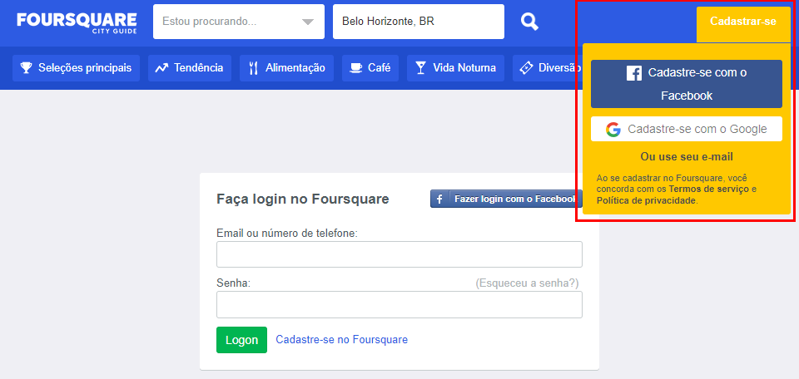This screenshot has width=799, height=379.
Task: Edit the Belo Horizonte, BR location field
Action: click(419, 22)
